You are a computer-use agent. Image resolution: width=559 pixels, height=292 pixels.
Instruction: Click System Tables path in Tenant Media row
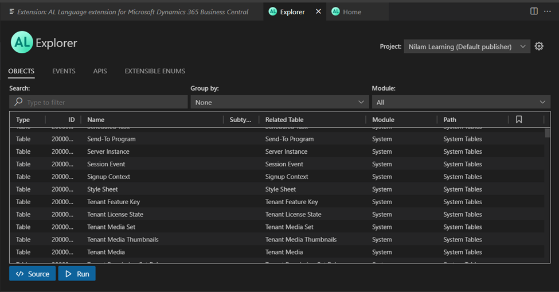coord(462,252)
